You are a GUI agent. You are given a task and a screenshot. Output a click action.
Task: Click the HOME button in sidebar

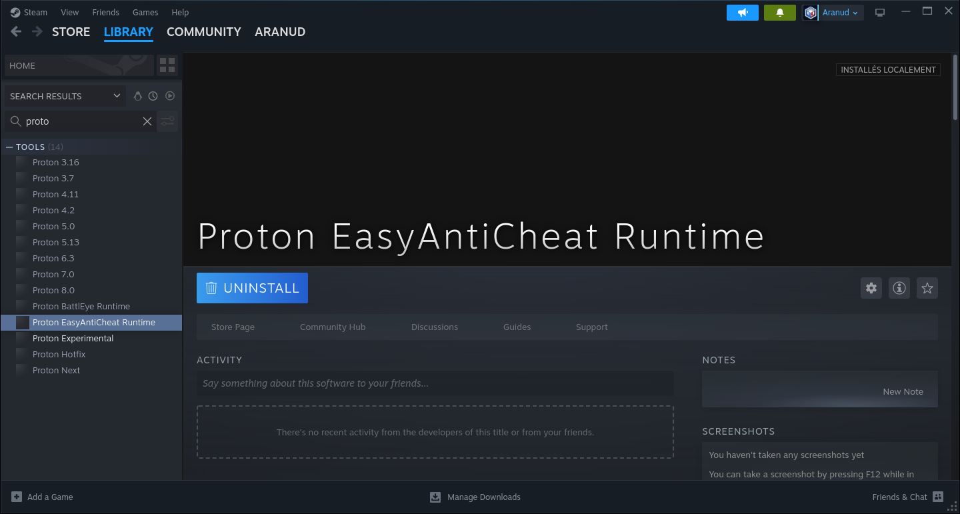click(x=79, y=65)
